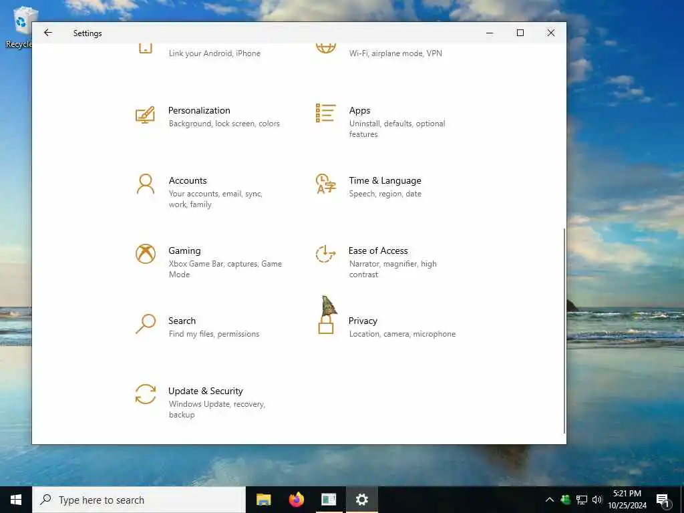Open the notification Action Center

tap(663, 500)
